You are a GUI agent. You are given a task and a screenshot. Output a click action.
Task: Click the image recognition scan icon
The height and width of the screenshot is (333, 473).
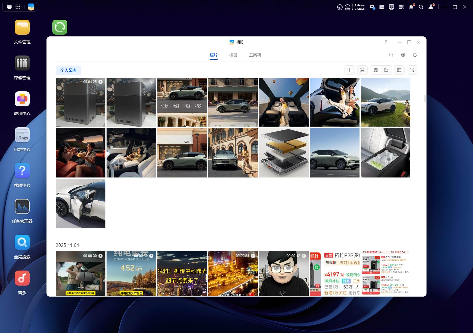coord(362,70)
